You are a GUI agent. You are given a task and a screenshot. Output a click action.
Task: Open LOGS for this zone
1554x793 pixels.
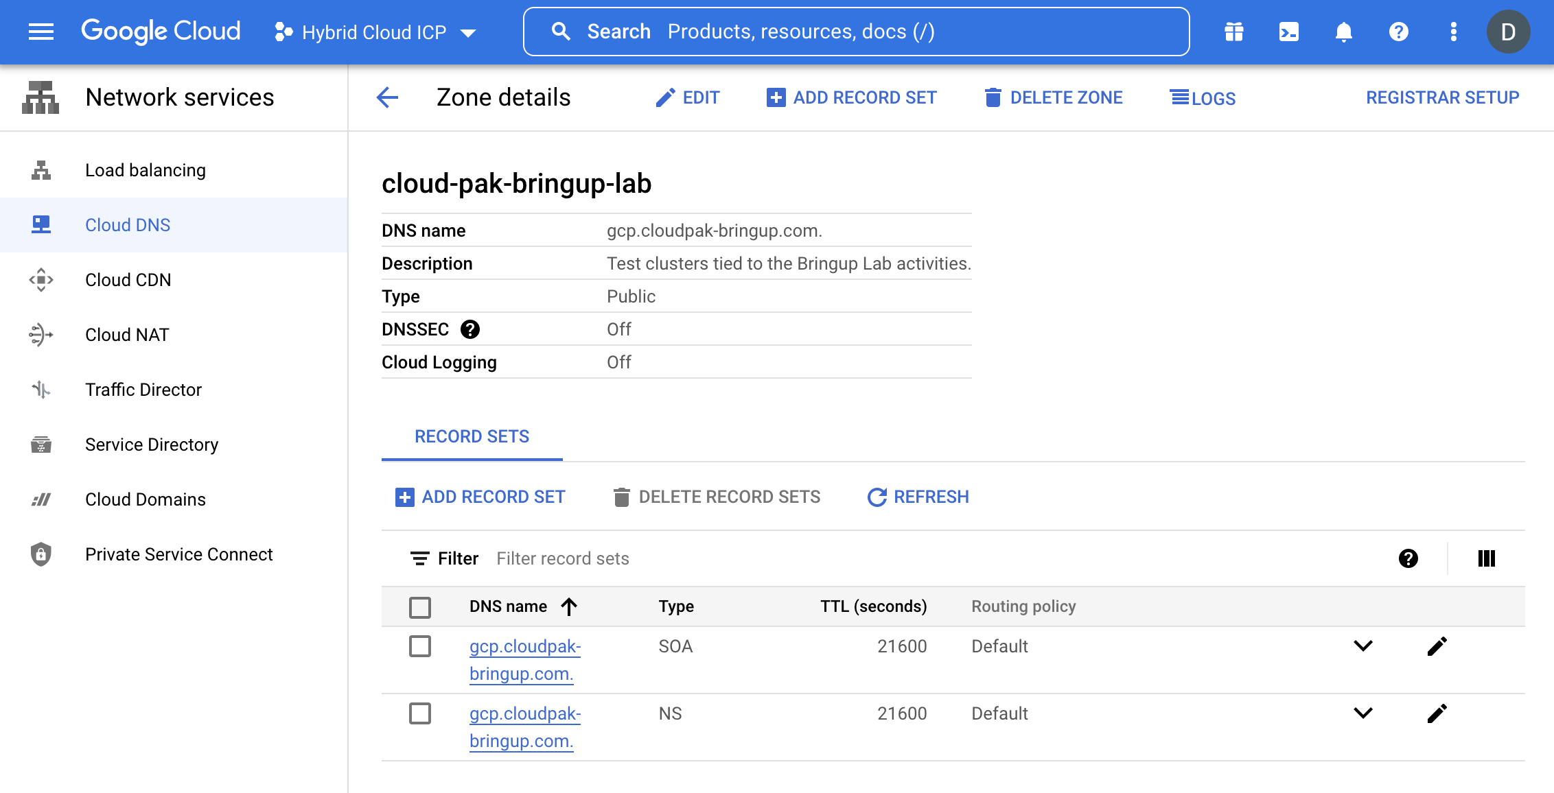pos(1203,98)
